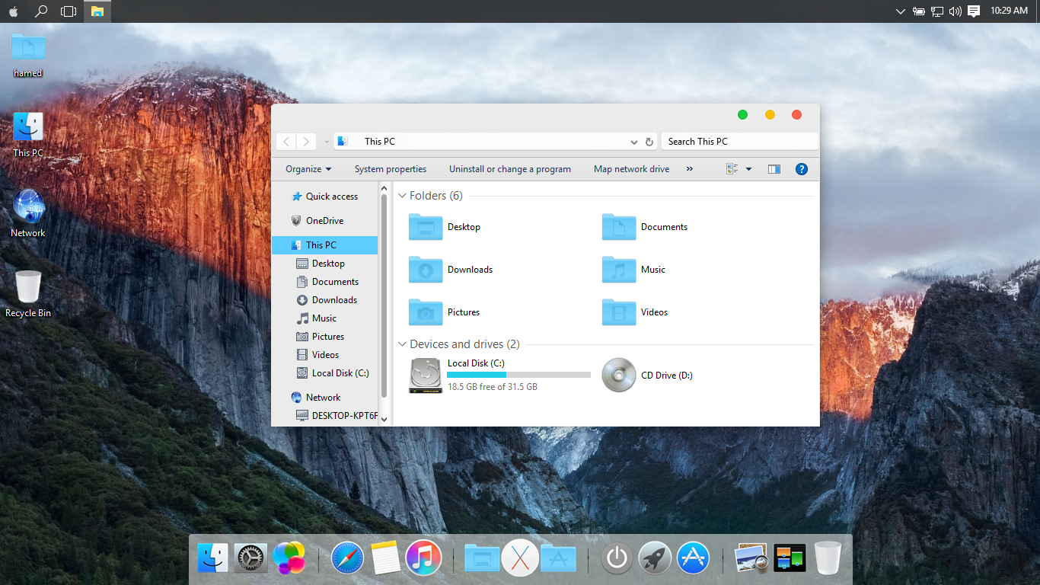The height and width of the screenshot is (585, 1040).
Task: Click the navigation pane scrollbar down arrow
Action: pos(384,419)
